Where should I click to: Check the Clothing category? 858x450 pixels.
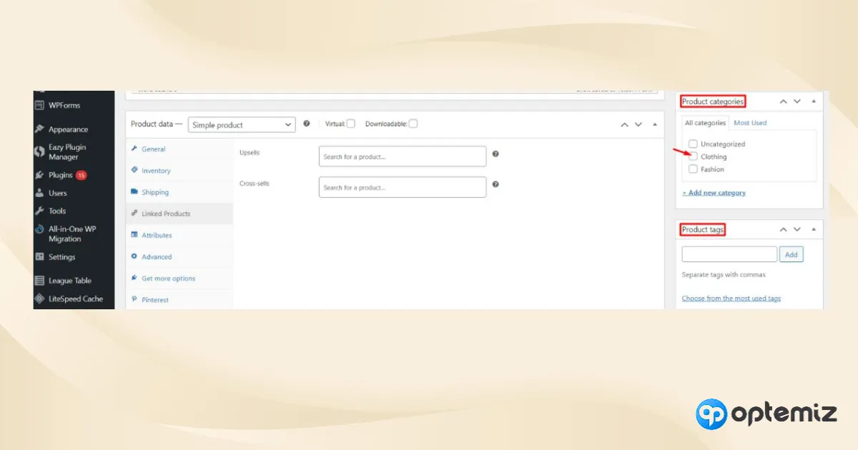click(x=693, y=156)
